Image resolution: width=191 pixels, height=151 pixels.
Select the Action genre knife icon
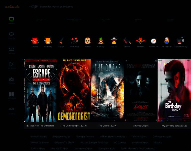(x=61, y=41)
